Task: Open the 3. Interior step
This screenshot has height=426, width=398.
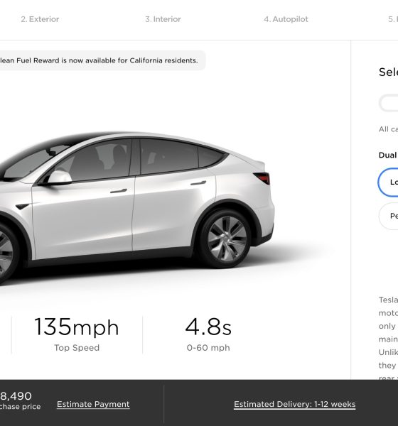Action: (x=163, y=19)
